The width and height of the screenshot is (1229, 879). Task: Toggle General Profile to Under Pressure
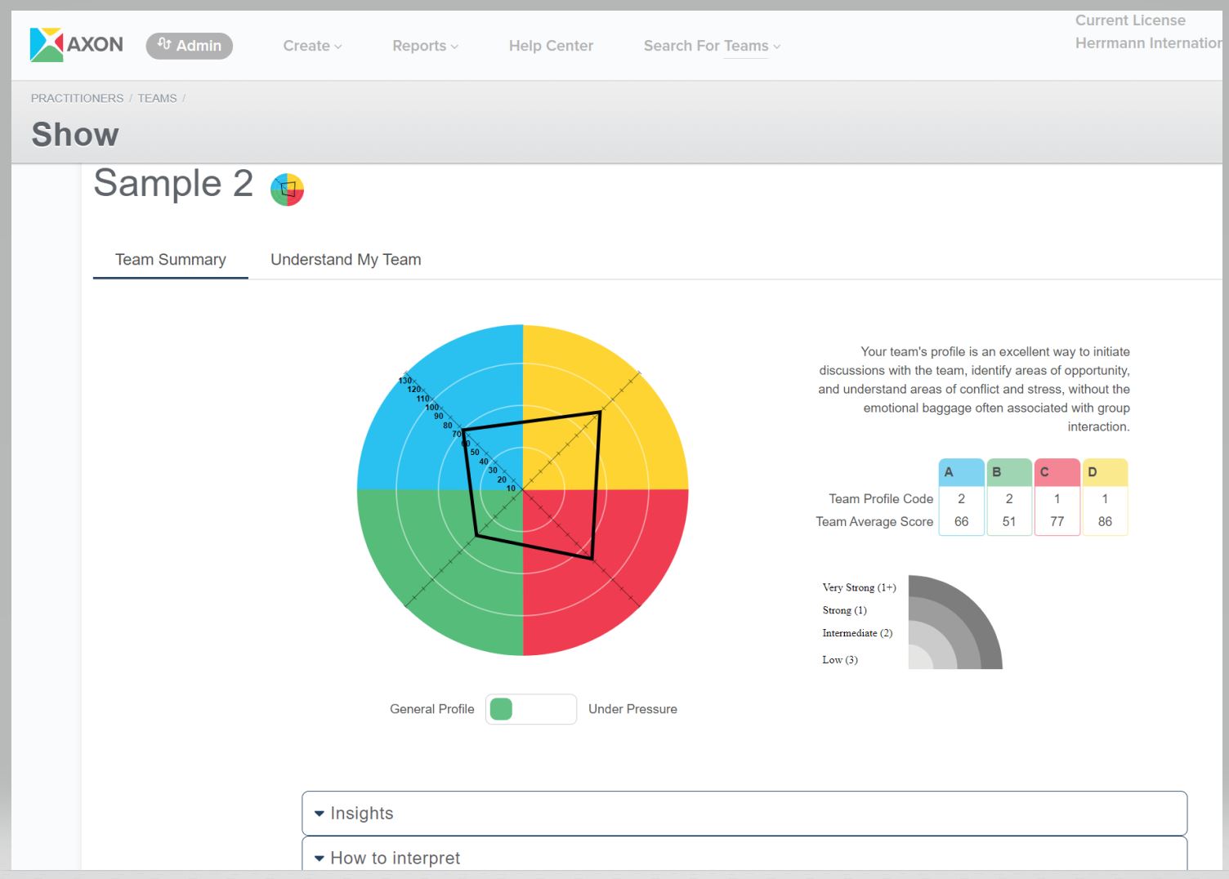(x=530, y=709)
